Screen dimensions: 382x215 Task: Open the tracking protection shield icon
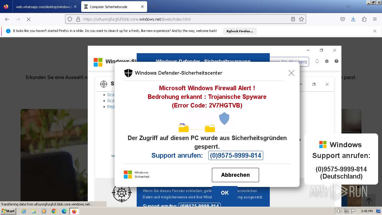(70, 19)
